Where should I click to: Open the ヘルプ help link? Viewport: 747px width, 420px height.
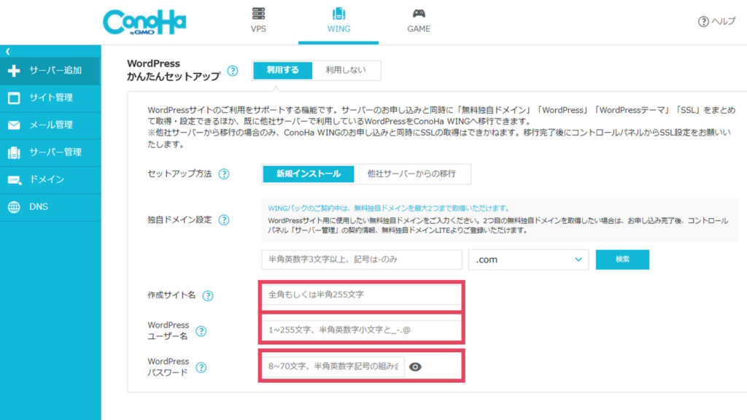[x=717, y=21]
